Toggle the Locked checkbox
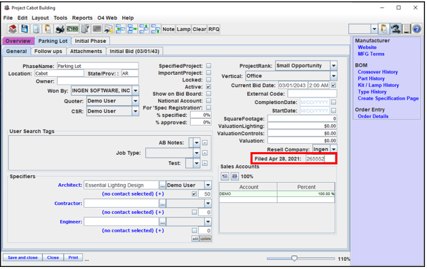The width and height of the screenshot is (427, 269). coord(208,80)
